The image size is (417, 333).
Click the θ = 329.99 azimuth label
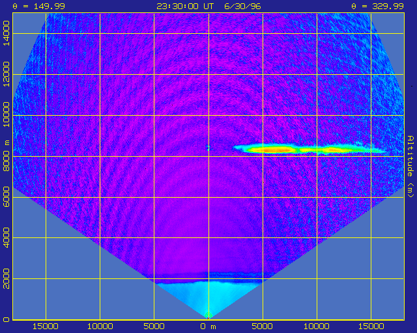pos(378,6)
